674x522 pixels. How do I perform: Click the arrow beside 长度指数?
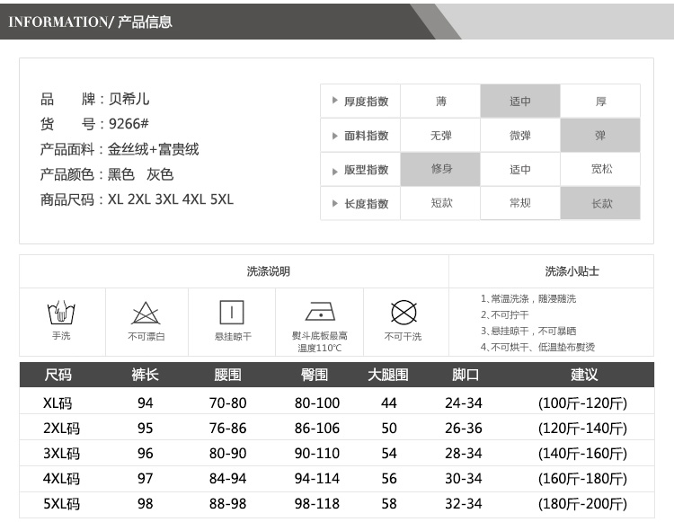pyautogui.click(x=334, y=204)
